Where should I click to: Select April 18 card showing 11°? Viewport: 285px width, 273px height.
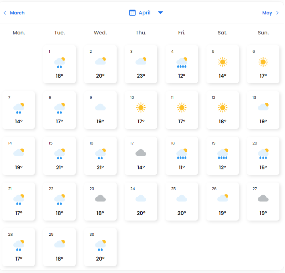(x=182, y=156)
